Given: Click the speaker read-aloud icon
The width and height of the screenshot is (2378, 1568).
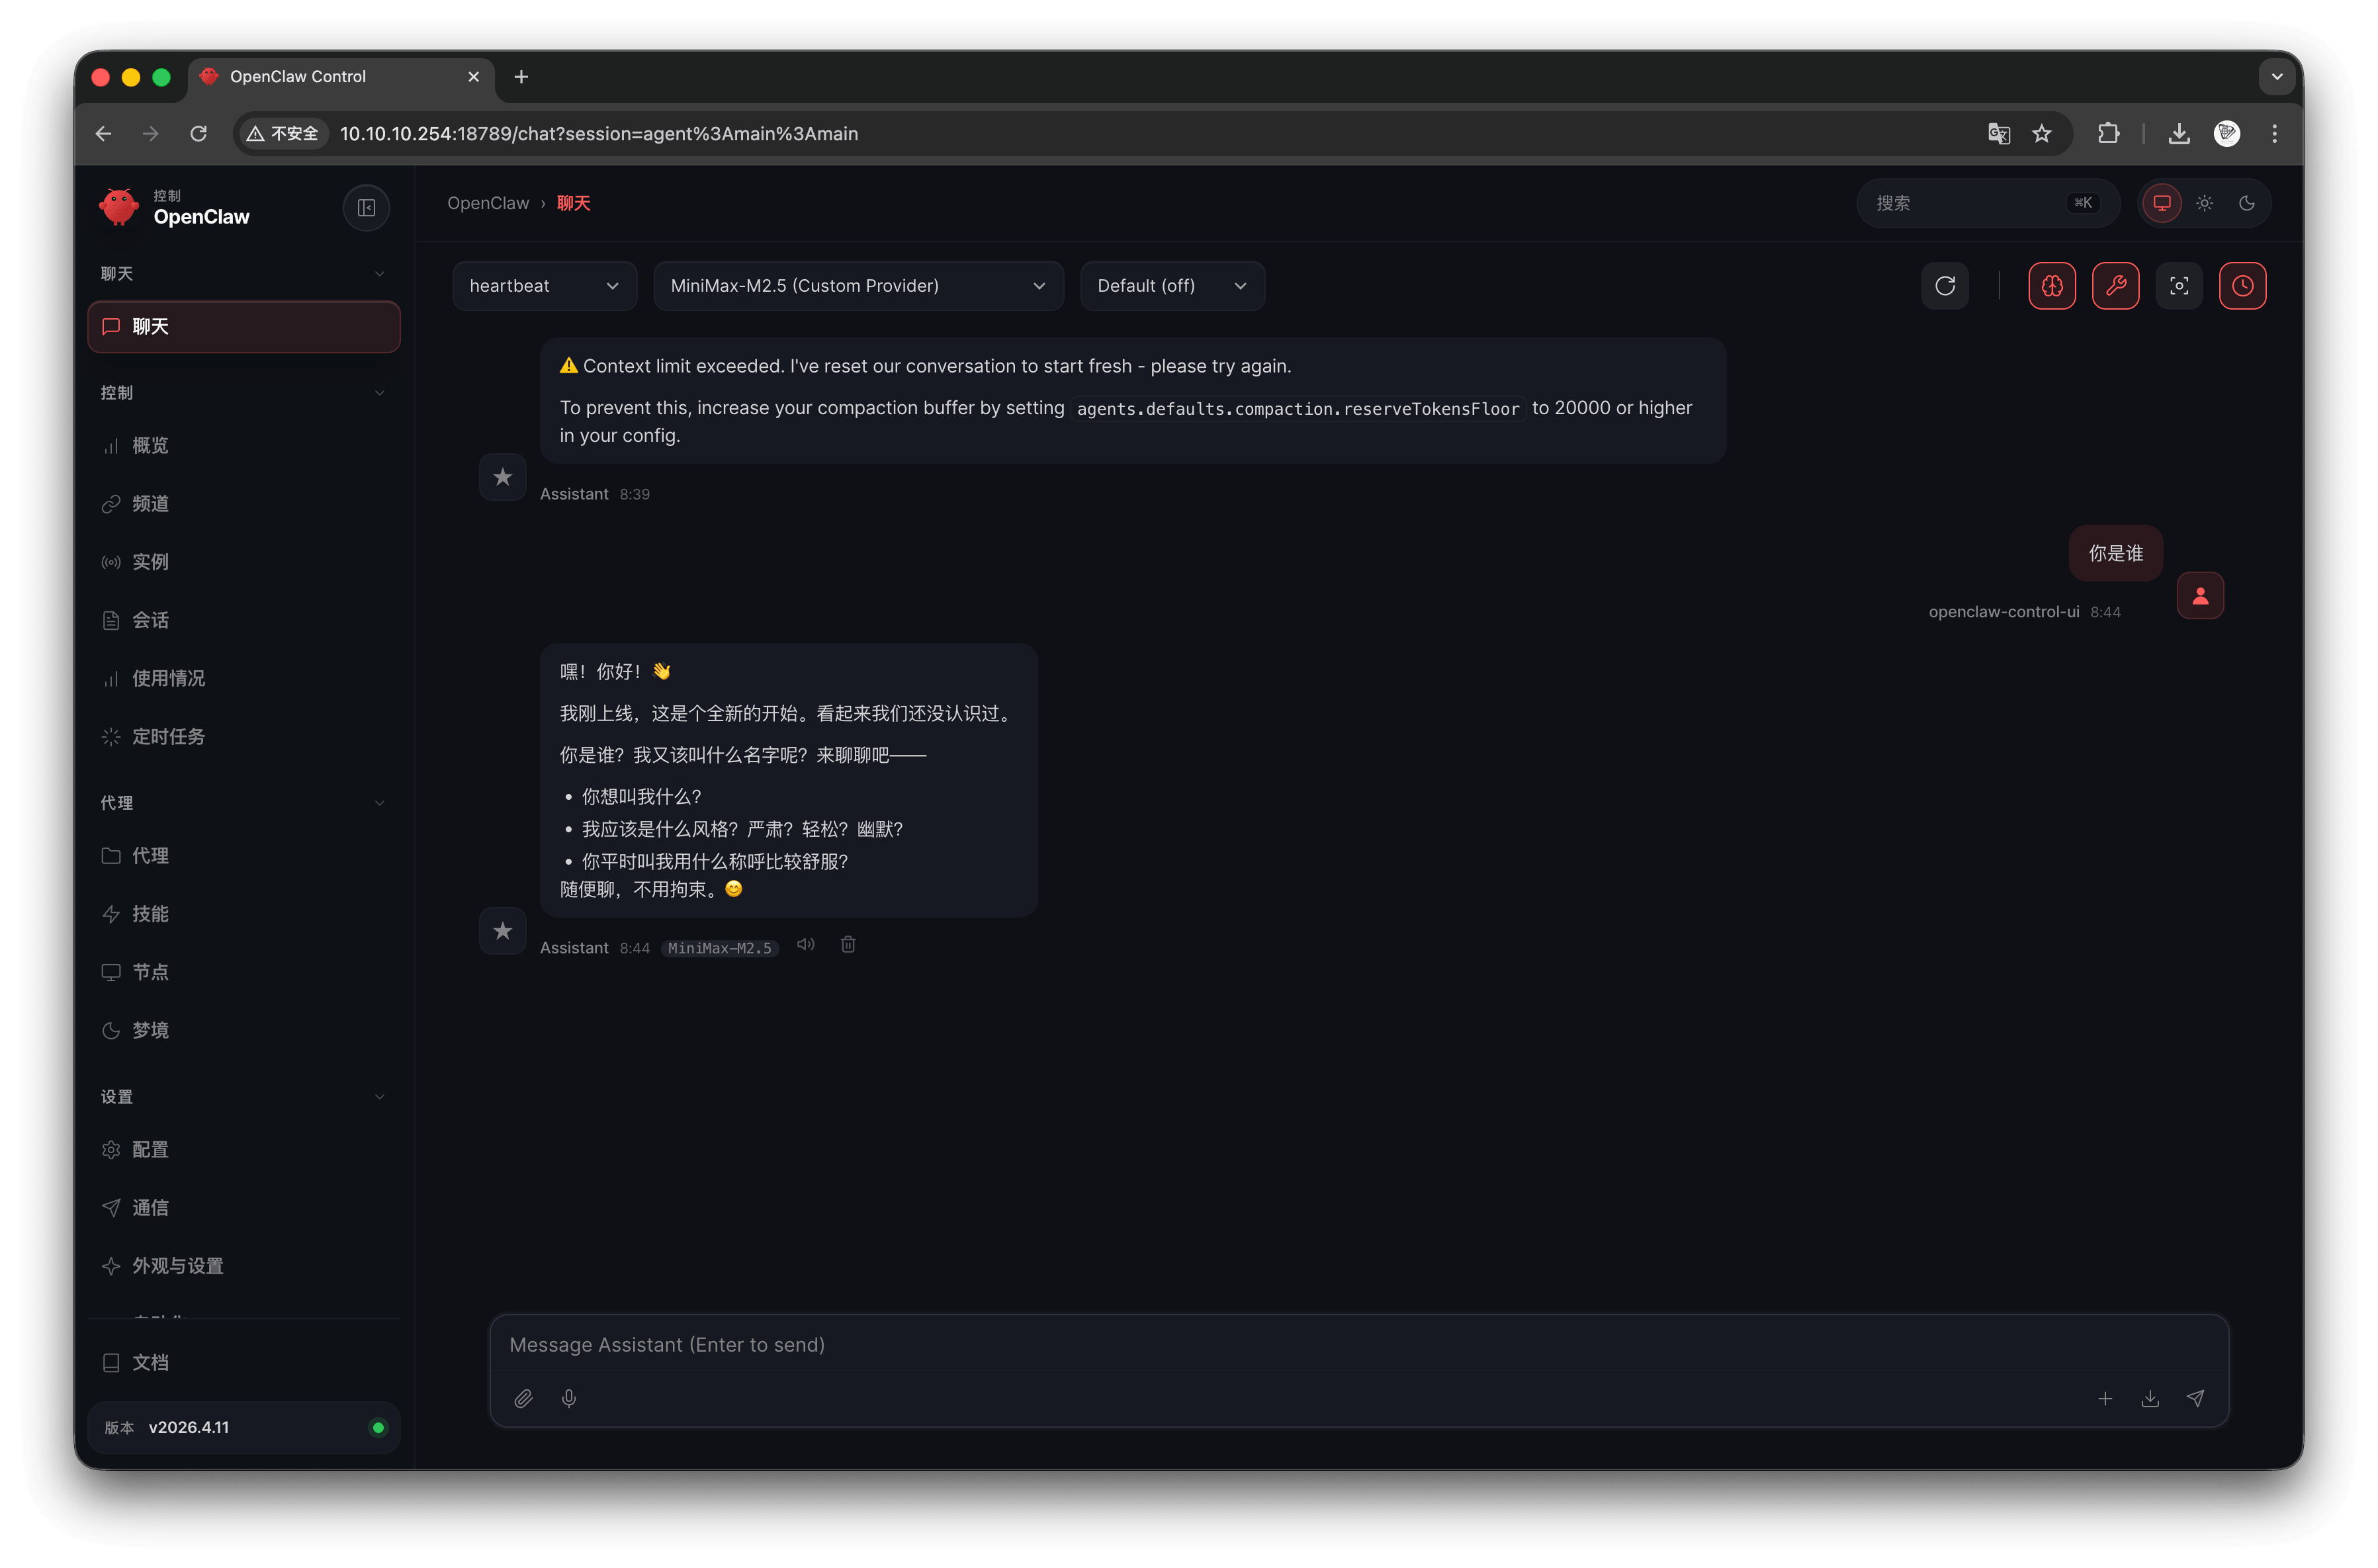Looking at the screenshot, I should [x=806, y=944].
